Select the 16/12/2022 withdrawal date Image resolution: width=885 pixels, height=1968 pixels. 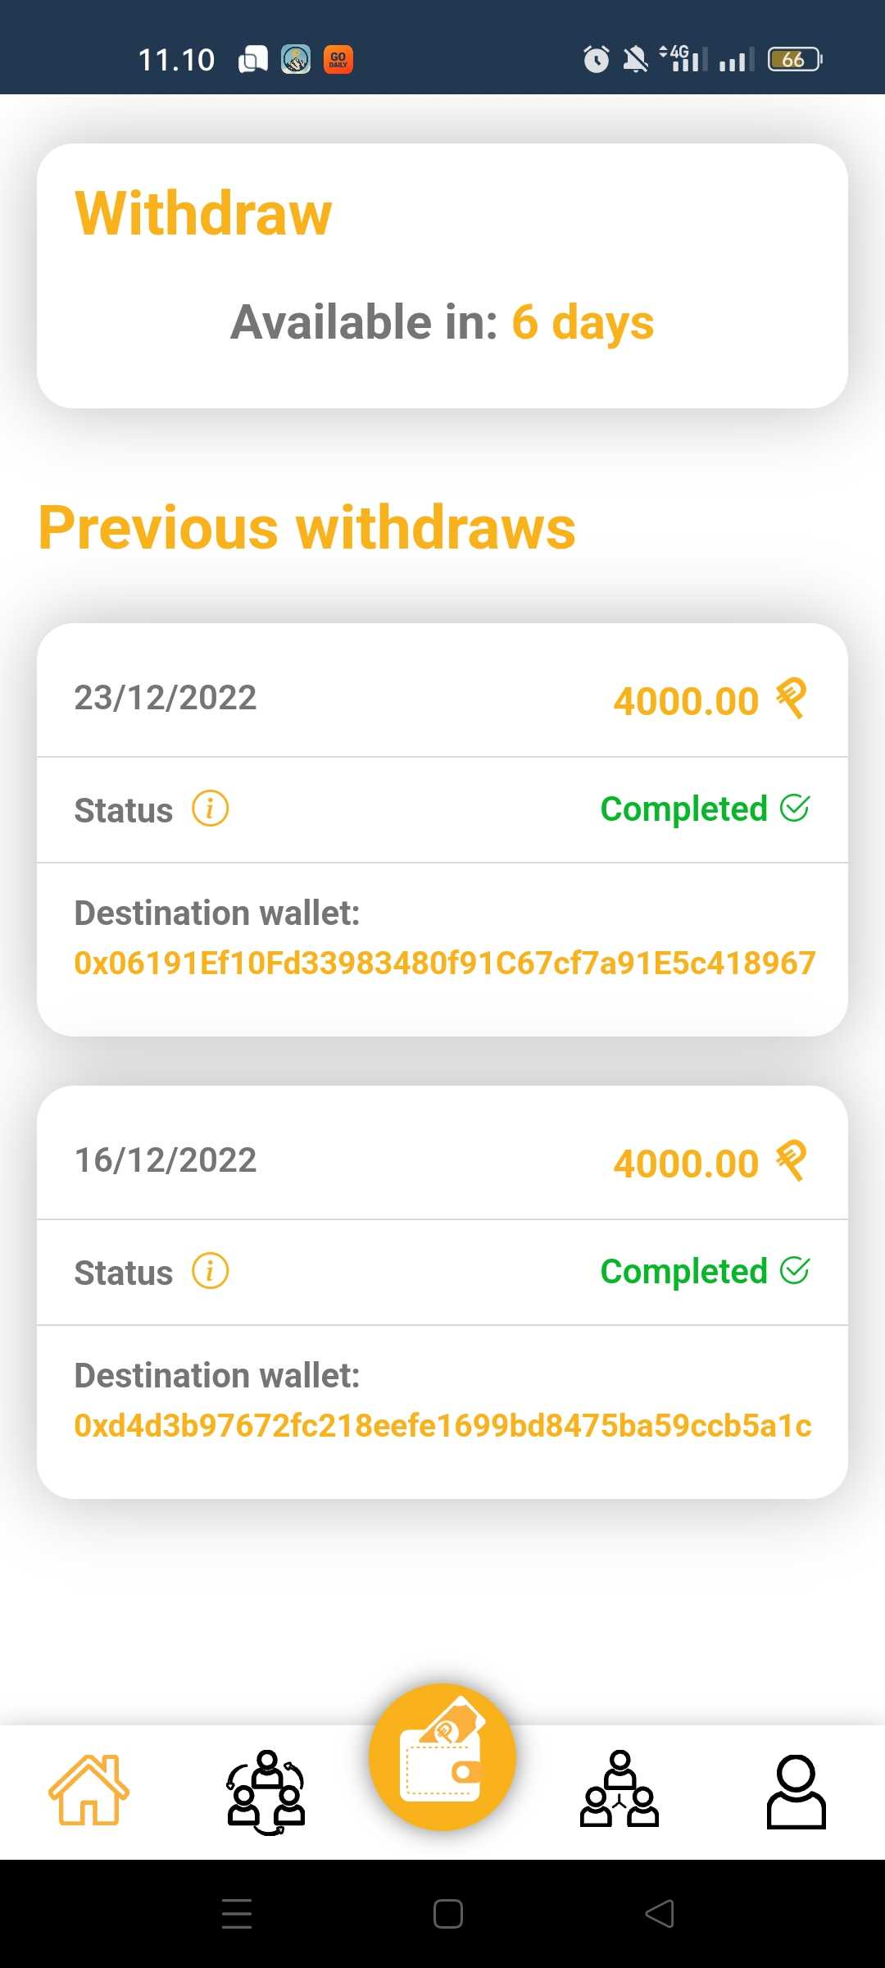coord(166,1160)
